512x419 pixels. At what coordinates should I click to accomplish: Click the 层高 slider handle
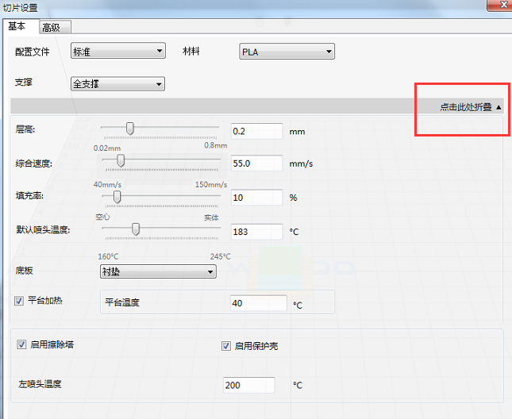(130, 129)
